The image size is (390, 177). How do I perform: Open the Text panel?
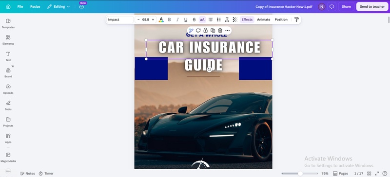[8, 56]
